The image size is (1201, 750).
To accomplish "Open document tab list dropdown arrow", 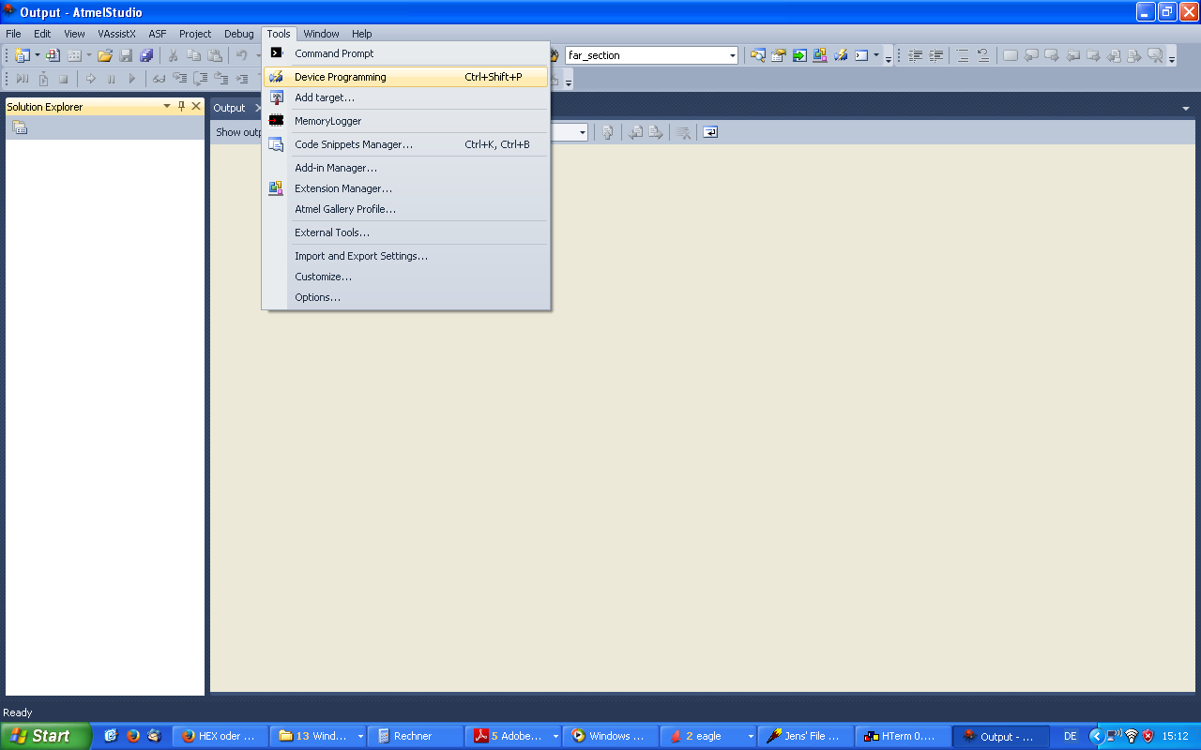I will coord(1185,108).
